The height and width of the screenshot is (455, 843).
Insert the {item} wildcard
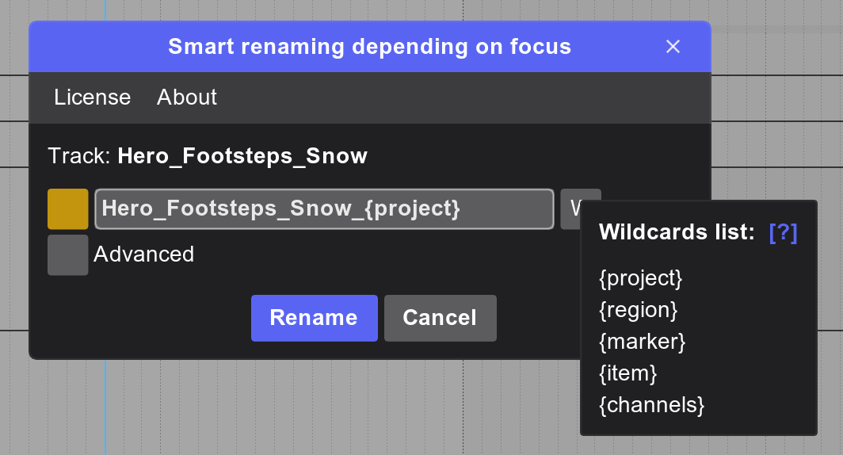coord(628,373)
